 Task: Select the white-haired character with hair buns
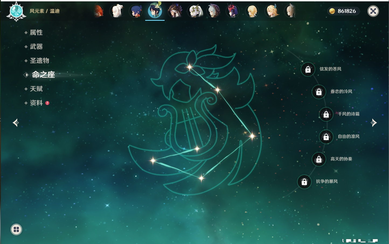point(117,11)
